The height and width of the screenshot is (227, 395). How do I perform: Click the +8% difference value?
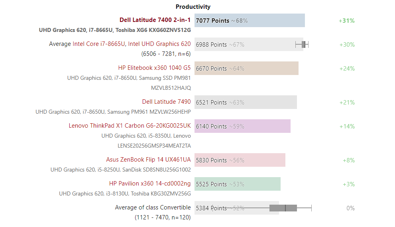(349, 160)
